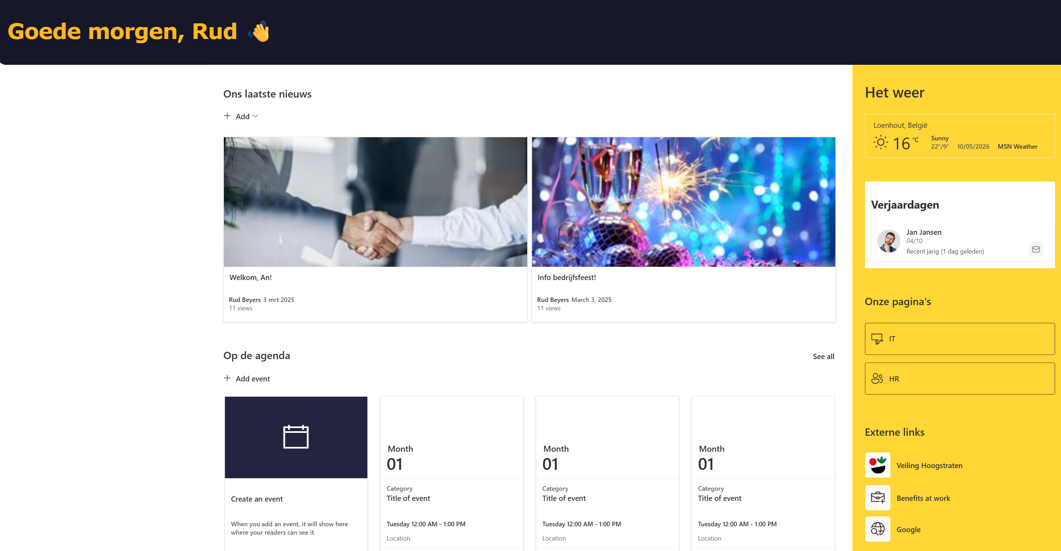
Task: Click the envelope icon beside Jan Jansen
Action: (1036, 249)
